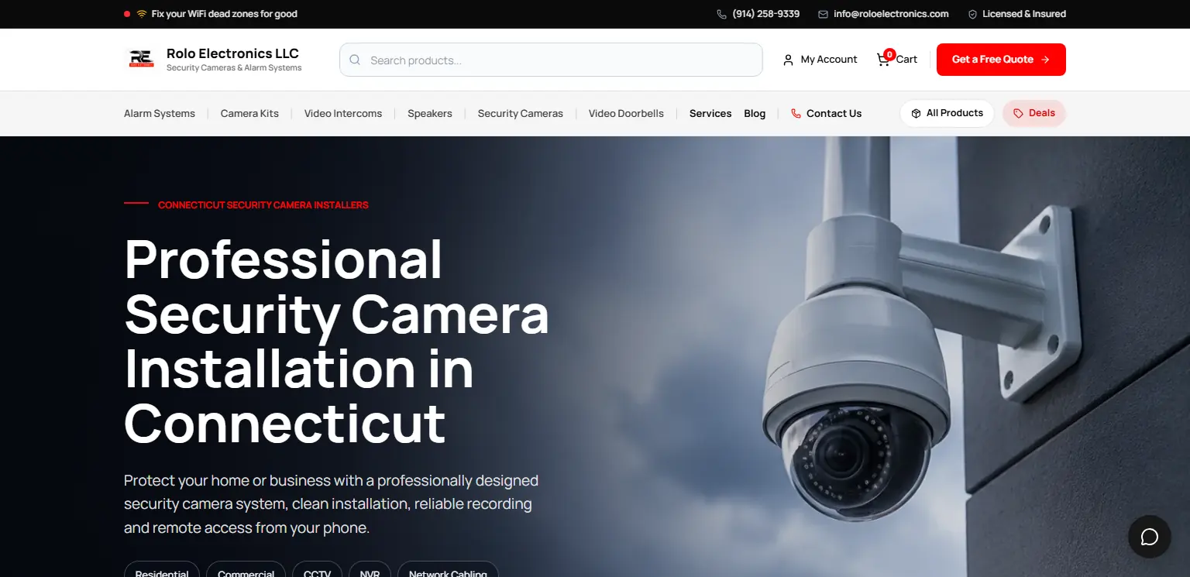Click the Cart text link

[x=906, y=60]
